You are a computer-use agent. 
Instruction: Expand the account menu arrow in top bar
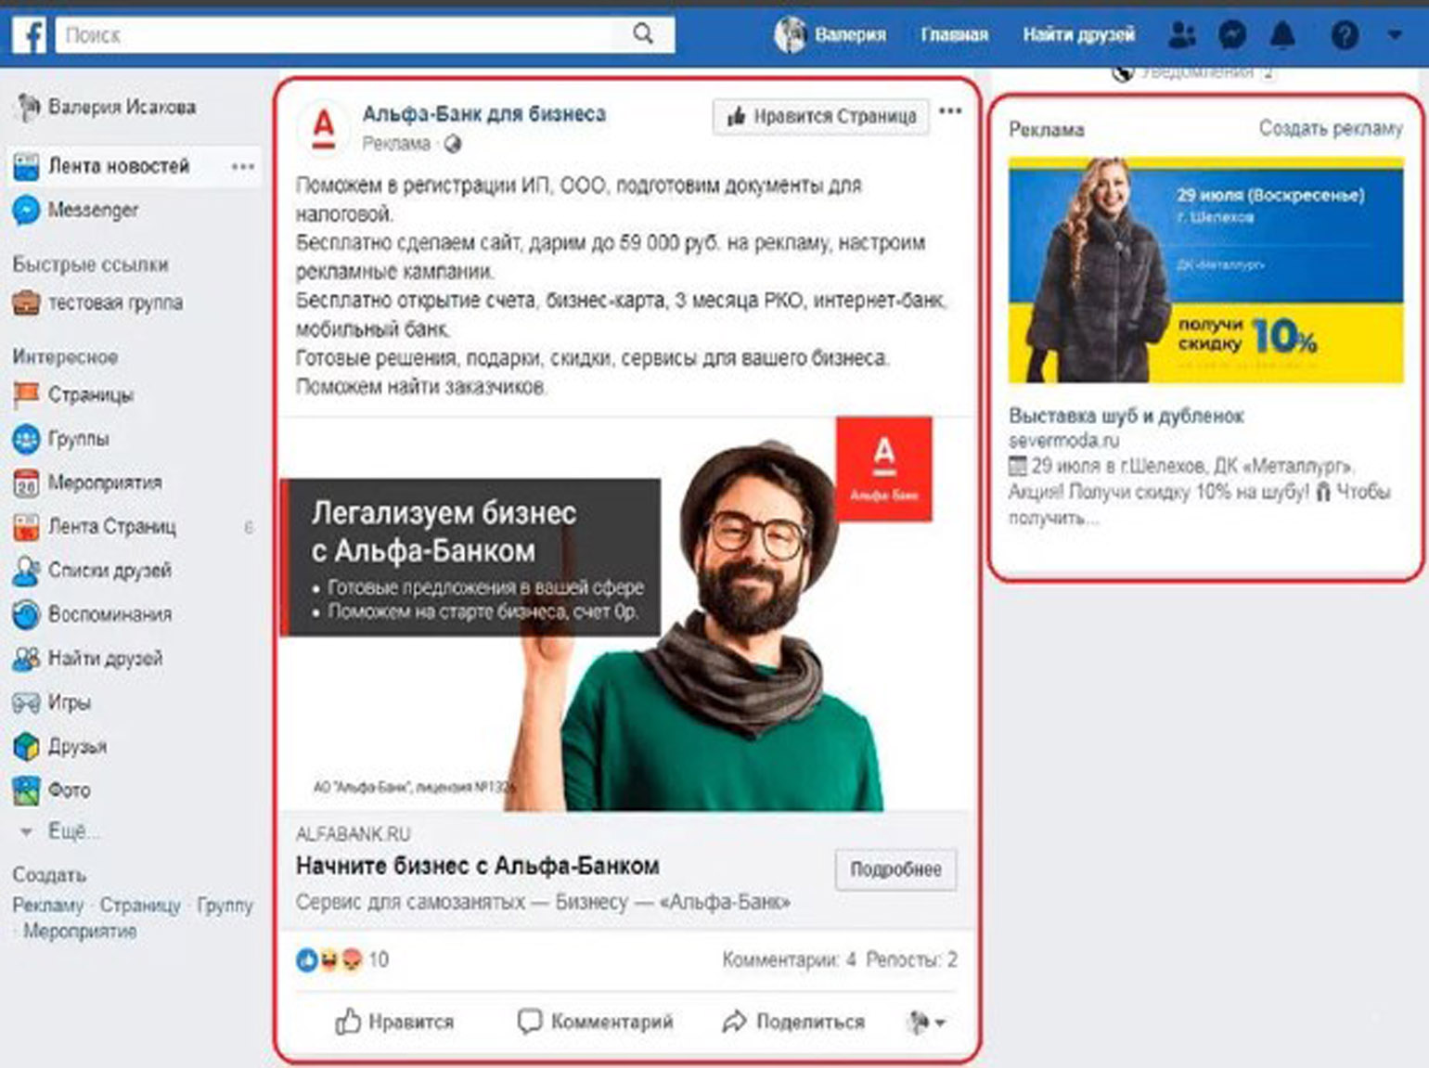[1394, 35]
